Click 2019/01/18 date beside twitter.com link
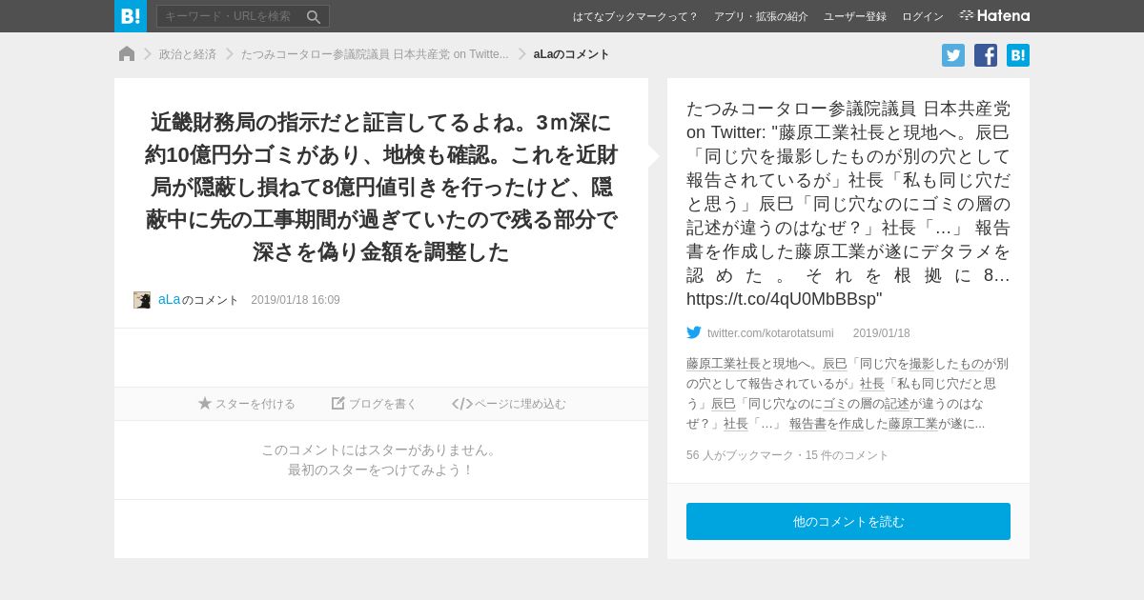This screenshot has height=600, width=1144. (x=882, y=333)
